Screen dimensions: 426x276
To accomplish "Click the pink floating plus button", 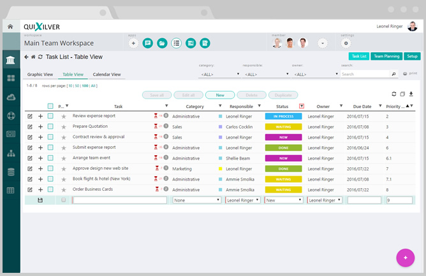I will pos(406,258).
